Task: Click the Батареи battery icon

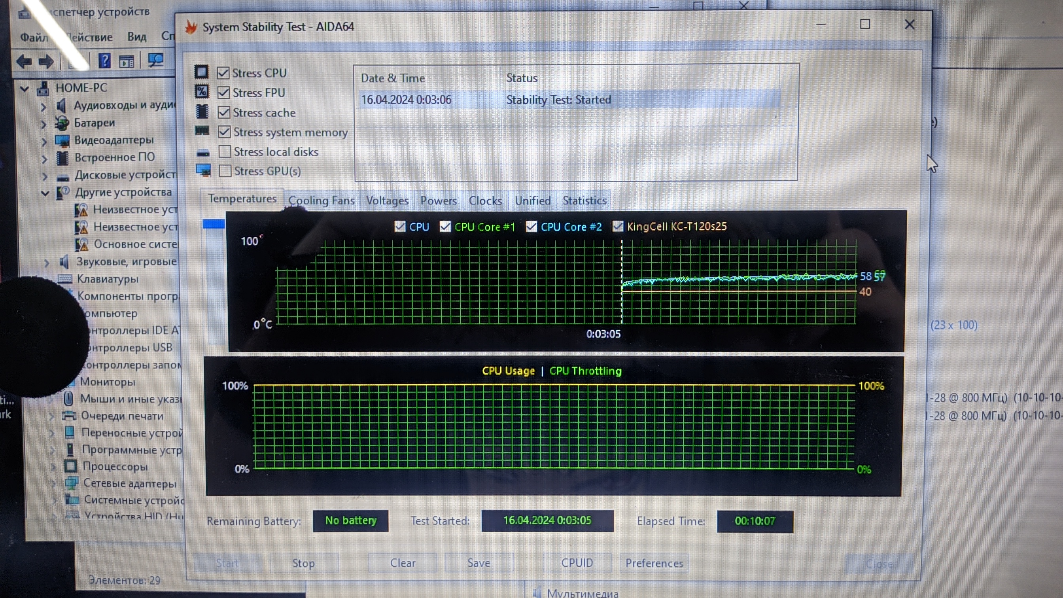Action: pos(62,123)
